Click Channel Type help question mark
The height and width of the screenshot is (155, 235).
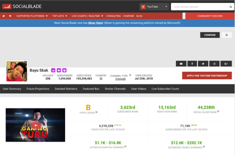click(x=130, y=75)
